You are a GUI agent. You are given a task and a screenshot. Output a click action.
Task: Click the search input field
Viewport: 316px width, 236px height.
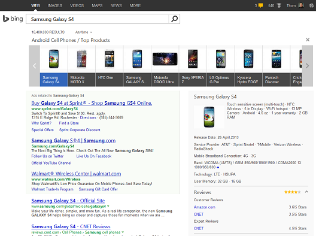(98, 19)
